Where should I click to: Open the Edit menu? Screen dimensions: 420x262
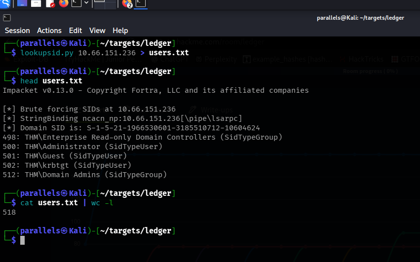(76, 31)
